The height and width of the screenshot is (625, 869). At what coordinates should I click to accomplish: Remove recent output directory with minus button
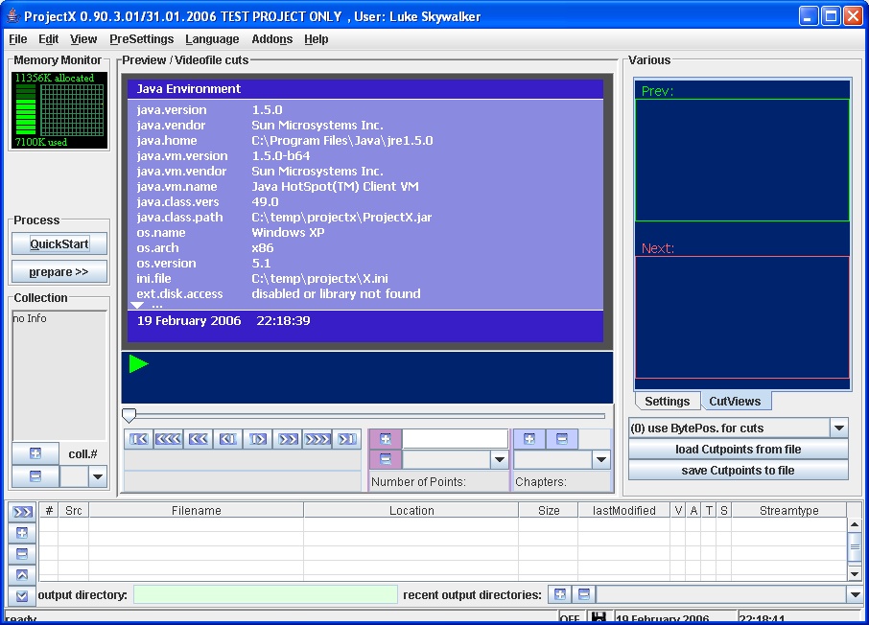pyautogui.click(x=583, y=594)
